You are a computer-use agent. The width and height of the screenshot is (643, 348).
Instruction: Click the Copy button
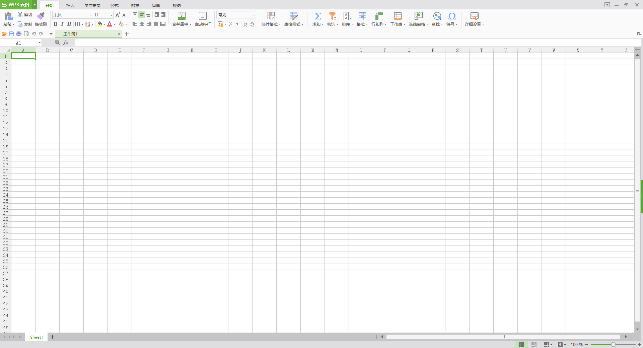pyautogui.click(x=25, y=24)
